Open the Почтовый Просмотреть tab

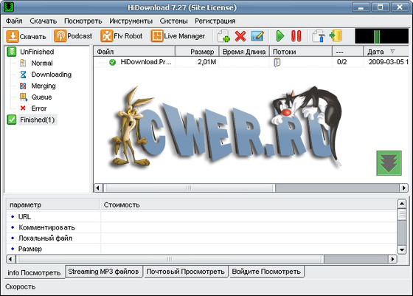(x=185, y=271)
